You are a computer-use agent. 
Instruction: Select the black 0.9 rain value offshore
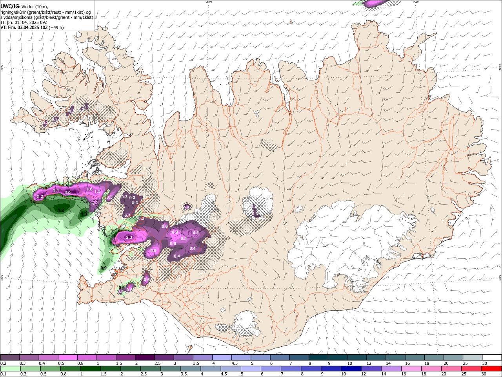point(104,268)
